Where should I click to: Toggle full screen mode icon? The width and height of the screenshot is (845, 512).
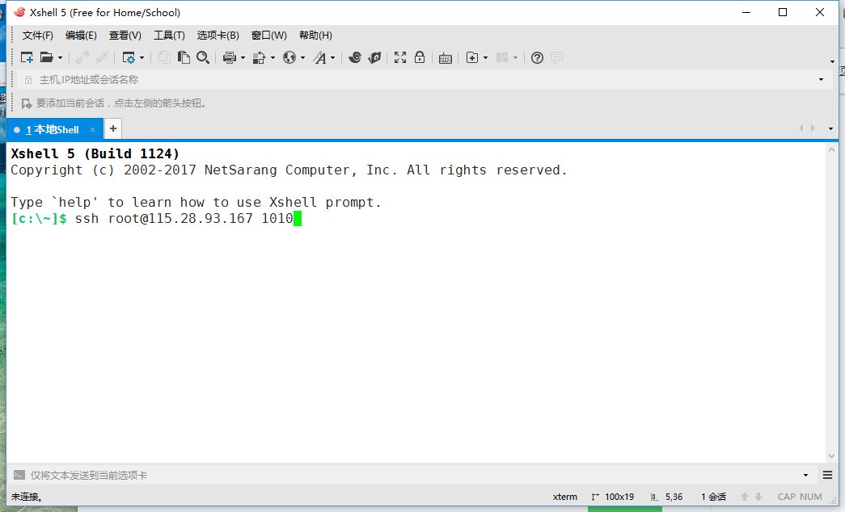coord(400,57)
